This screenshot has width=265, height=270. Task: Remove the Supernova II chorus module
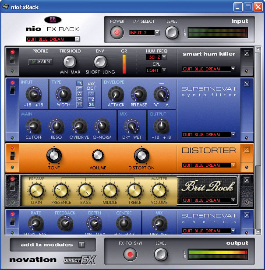[x=247, y=215]
